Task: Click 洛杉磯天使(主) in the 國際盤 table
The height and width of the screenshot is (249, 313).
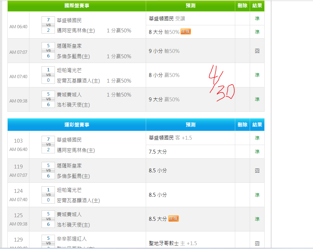Action: tap(73, 105)
